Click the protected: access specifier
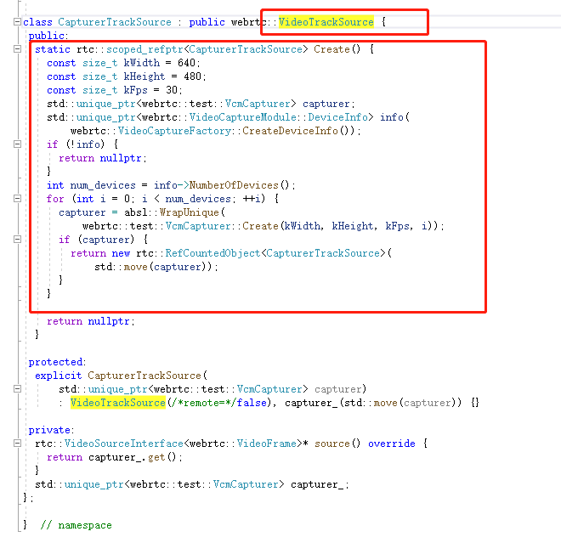The image size is (561, 537). [57, 362]
